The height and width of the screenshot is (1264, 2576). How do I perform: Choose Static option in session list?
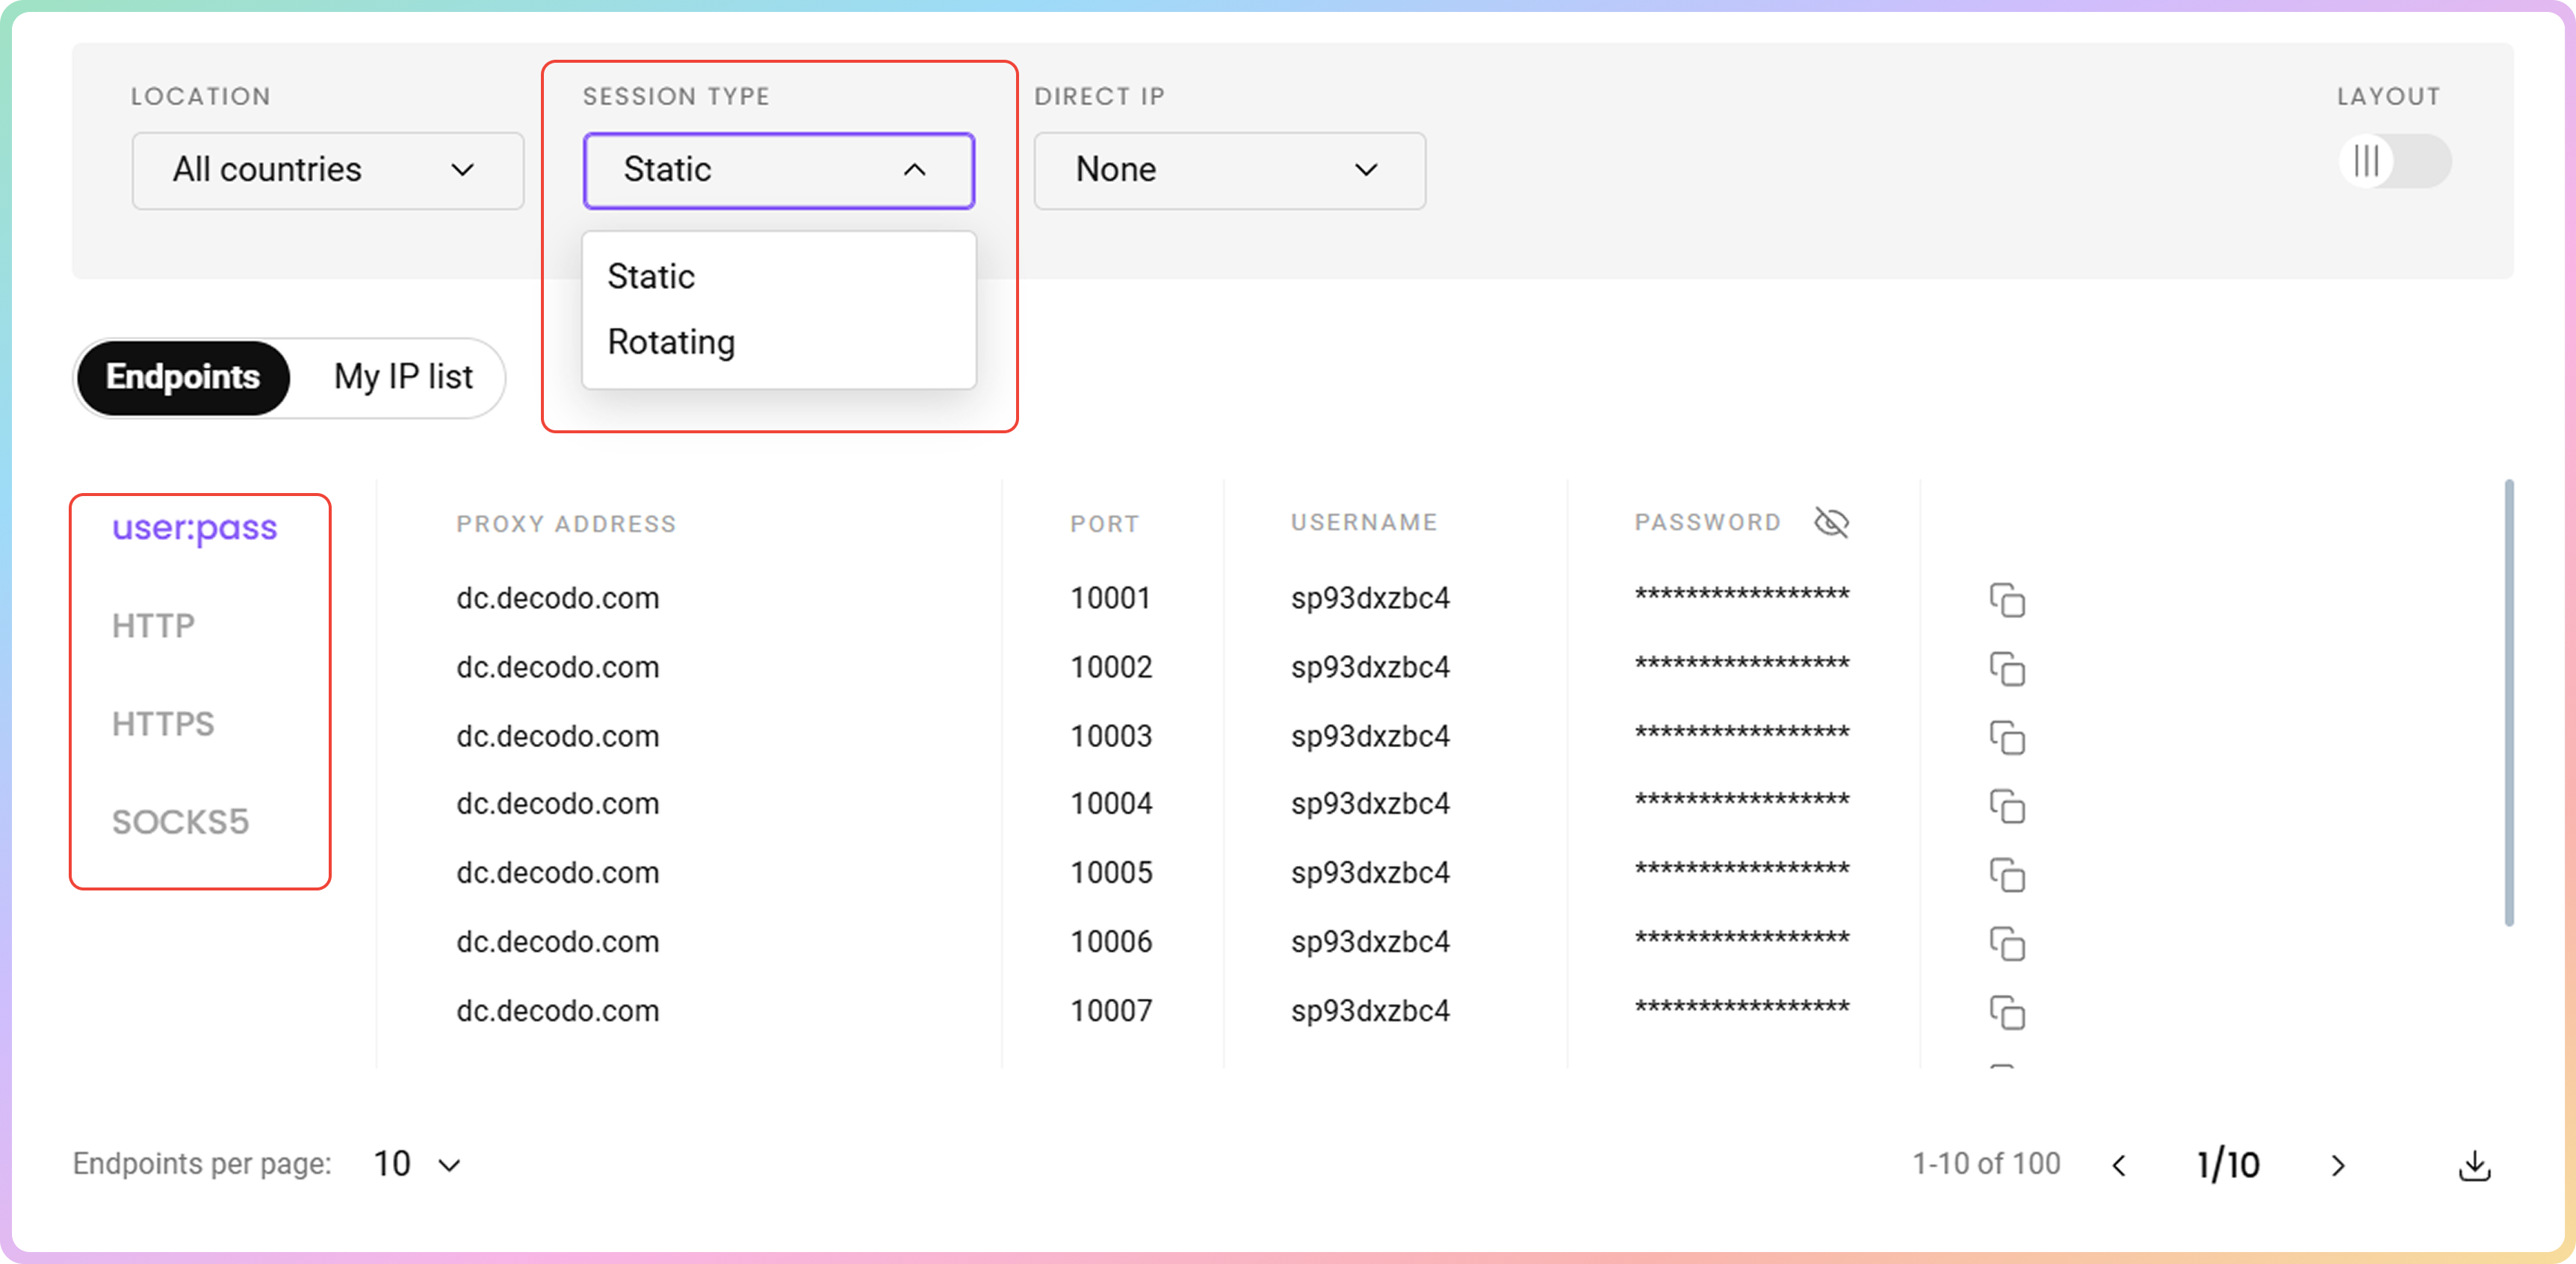coord(651,277)
